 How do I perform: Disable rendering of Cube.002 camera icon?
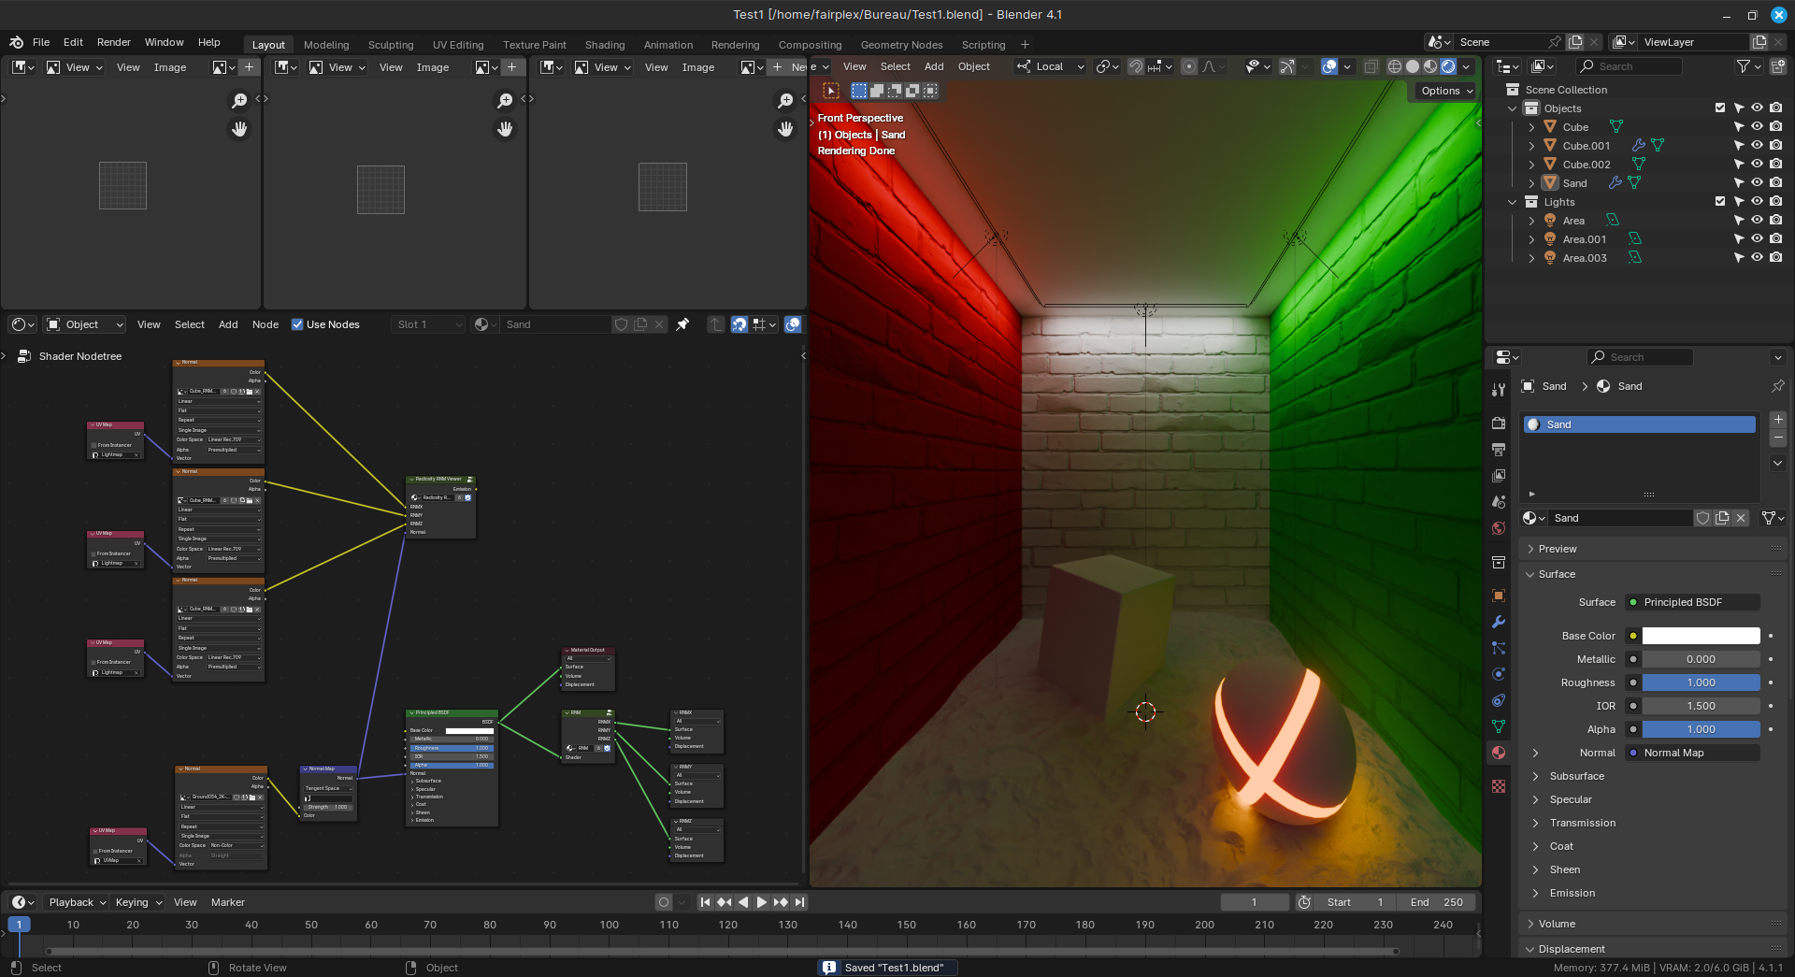point(1776,165)
